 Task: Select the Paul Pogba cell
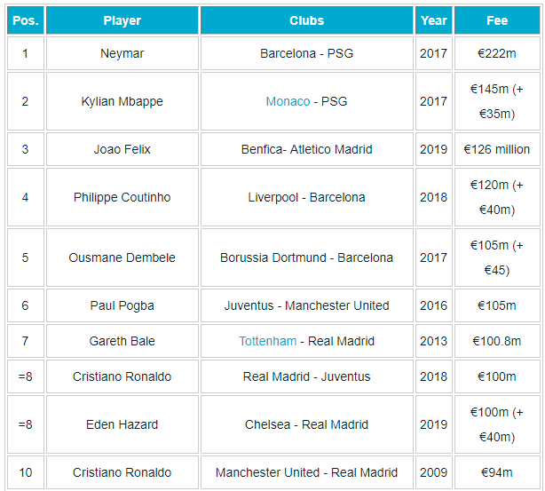(122, 305)
